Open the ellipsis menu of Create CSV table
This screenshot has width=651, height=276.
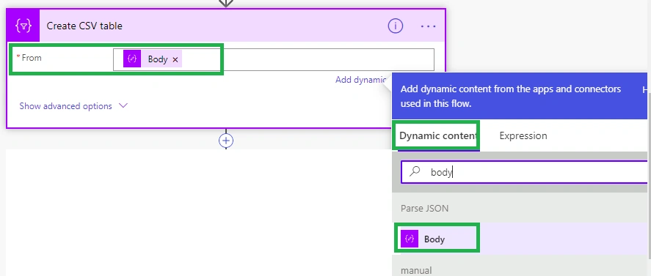[x=428, y=26]
